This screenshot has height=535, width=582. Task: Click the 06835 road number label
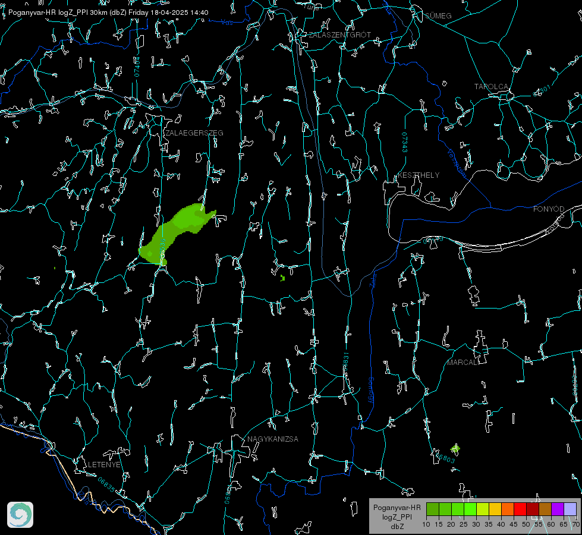[106, 485]
